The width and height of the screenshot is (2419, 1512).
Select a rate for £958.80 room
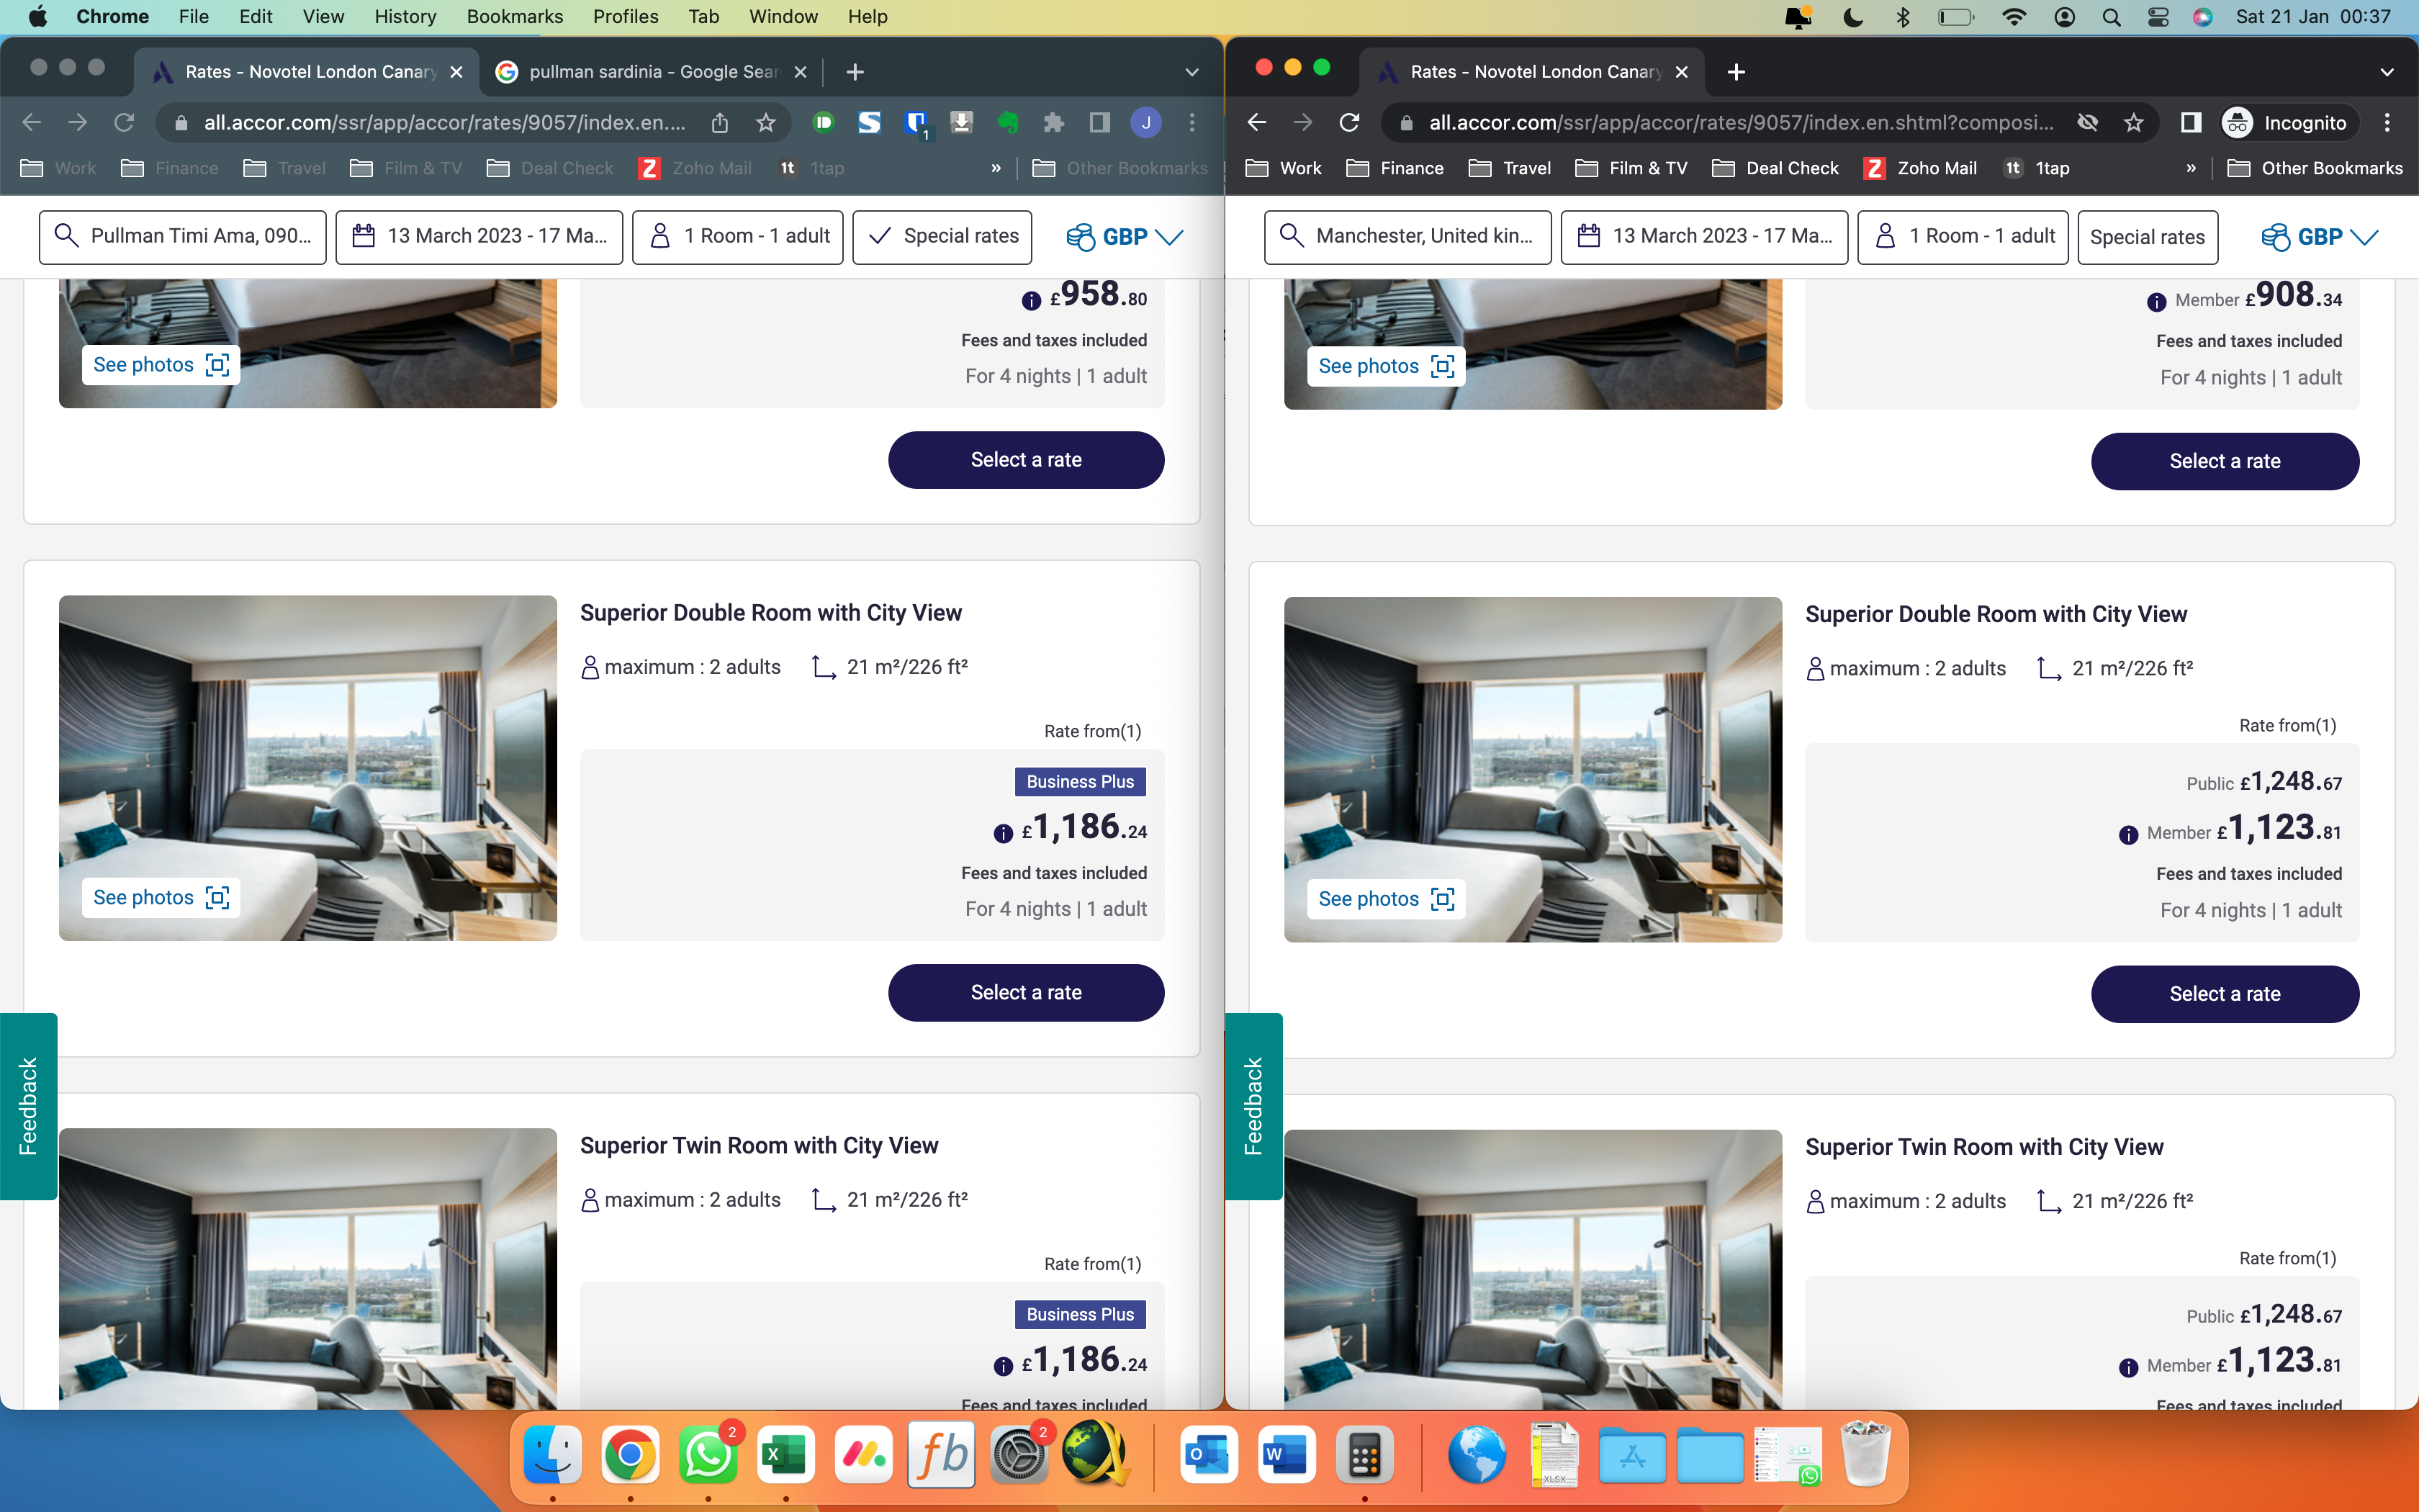[x=1026, y=460]
